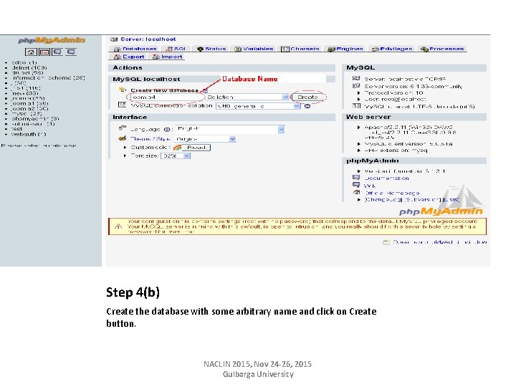Click the Official Homepage house icon
The image size is (516, 387).
356,192
